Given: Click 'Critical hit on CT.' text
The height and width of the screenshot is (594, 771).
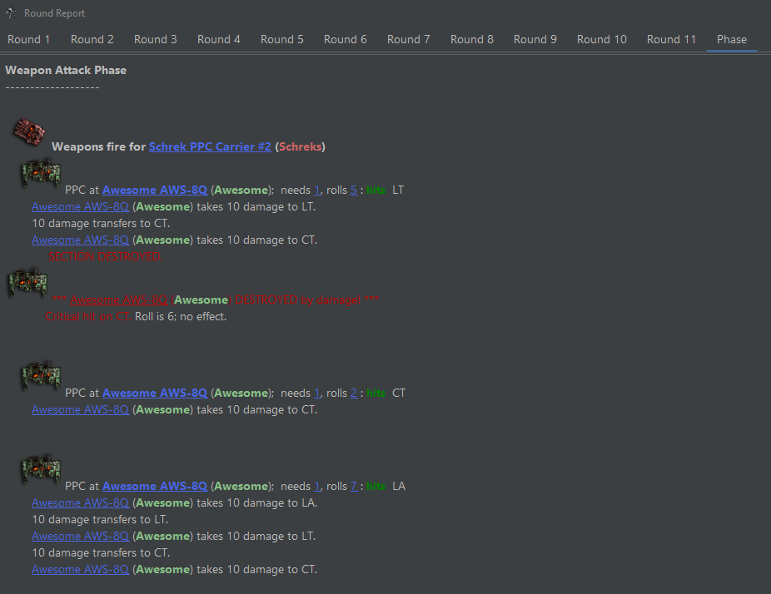Looking at the screenshot, I should point(88,316).
